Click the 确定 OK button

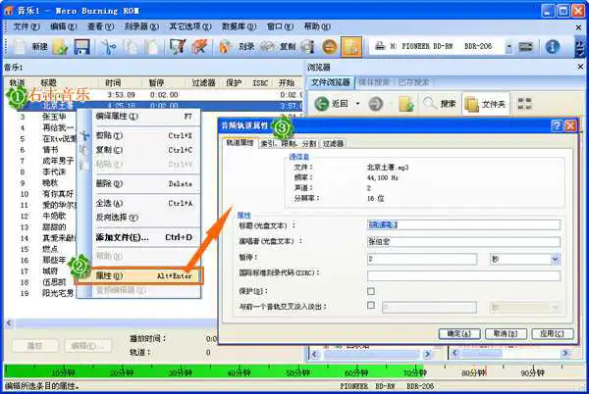459,333
